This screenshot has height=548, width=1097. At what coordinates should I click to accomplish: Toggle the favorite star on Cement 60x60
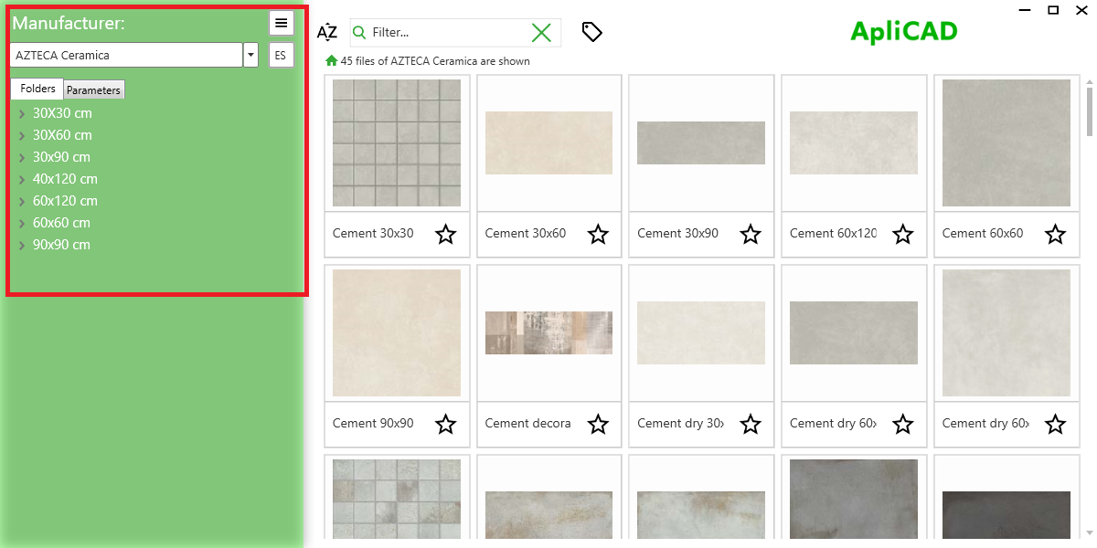pos(1055,235)
